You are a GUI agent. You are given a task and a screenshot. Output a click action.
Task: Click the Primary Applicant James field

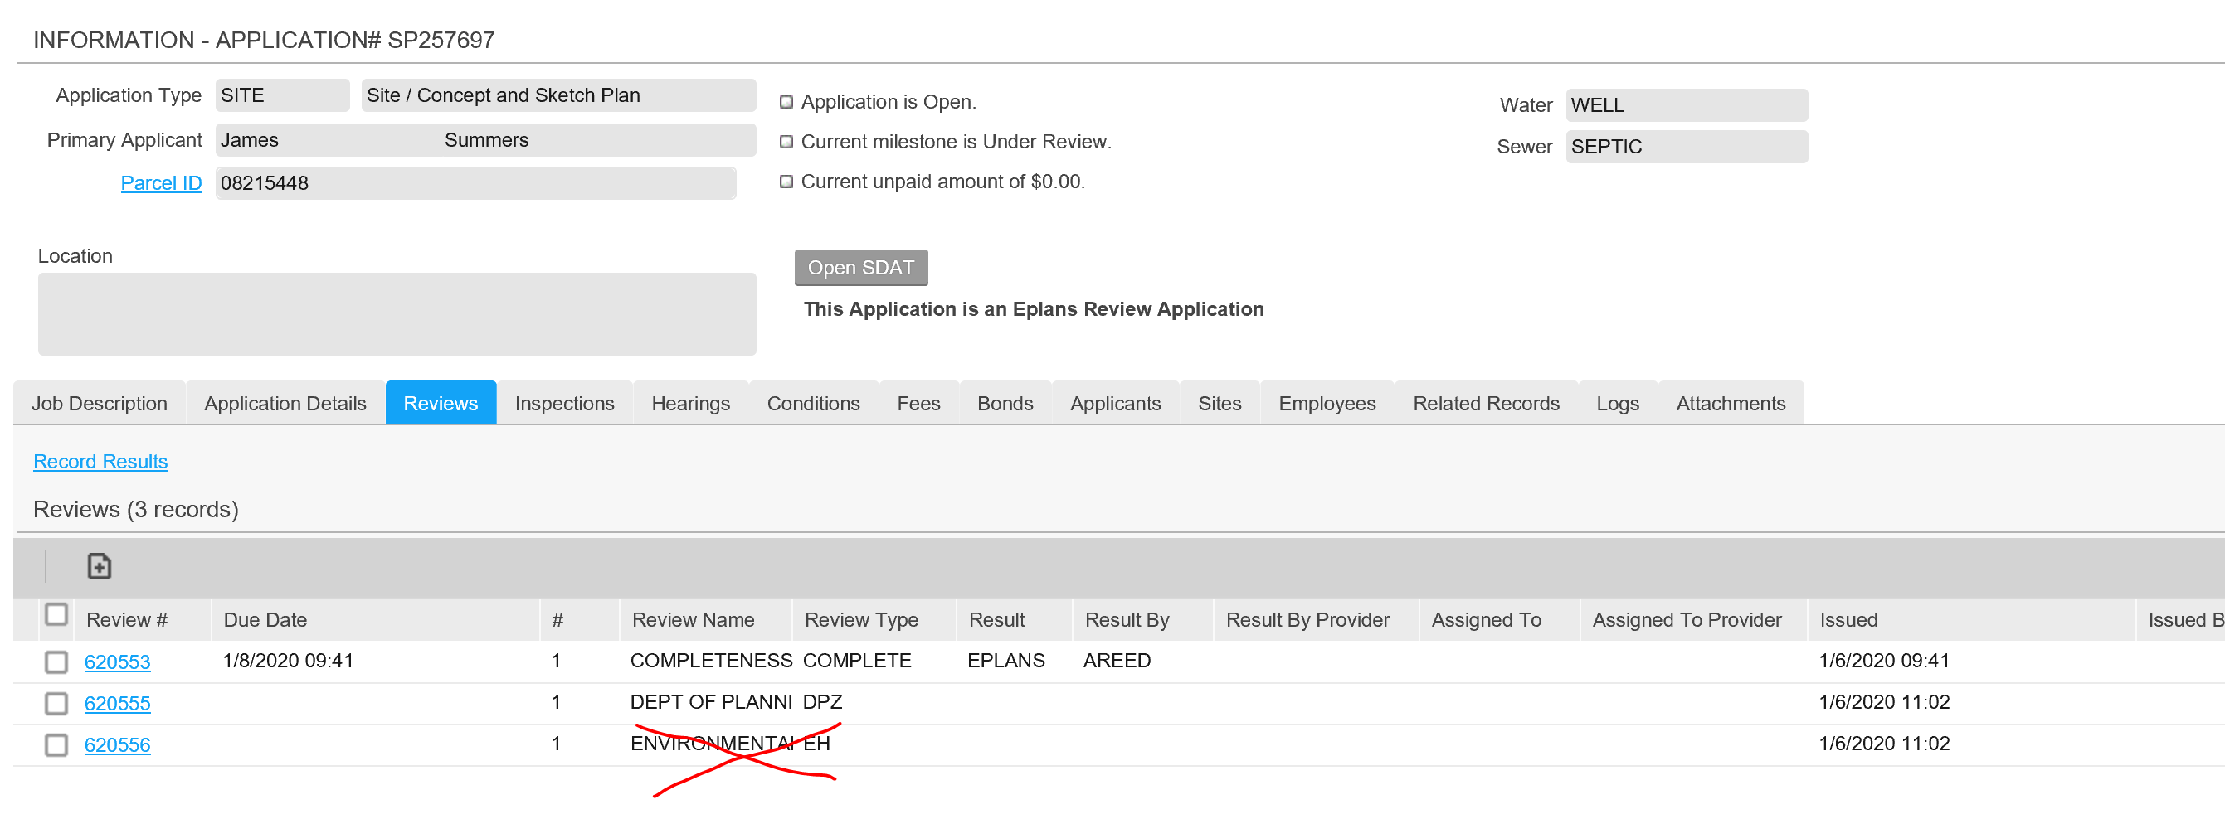tap(485, 140)
